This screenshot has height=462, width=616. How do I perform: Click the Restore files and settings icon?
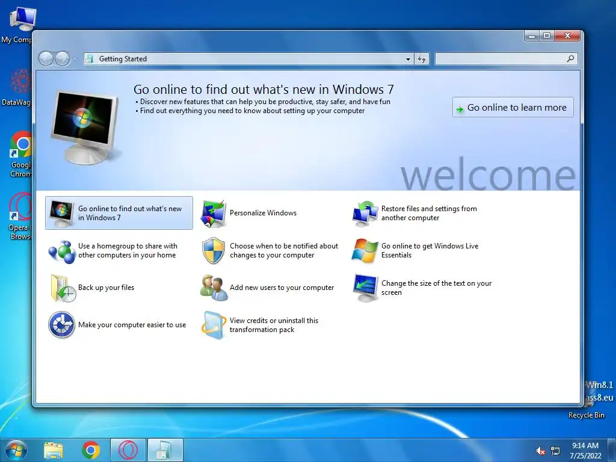click(x=365, y=214)
